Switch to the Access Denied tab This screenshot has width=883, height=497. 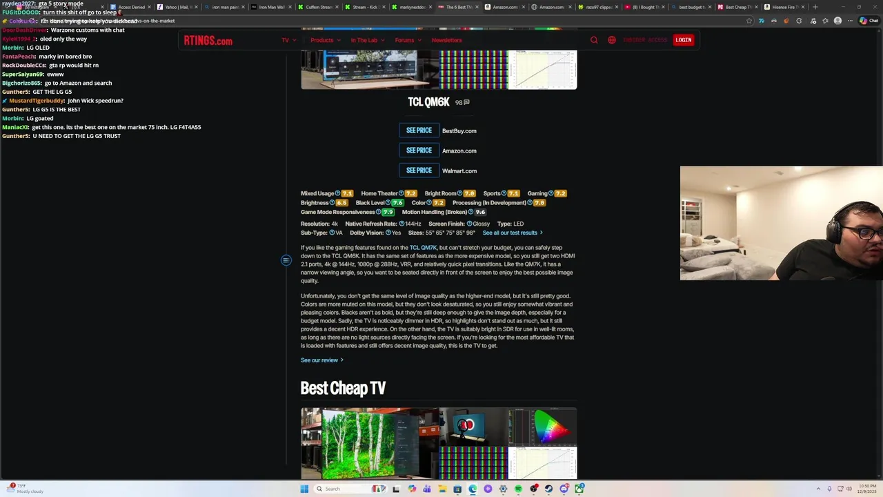[131, 7]
